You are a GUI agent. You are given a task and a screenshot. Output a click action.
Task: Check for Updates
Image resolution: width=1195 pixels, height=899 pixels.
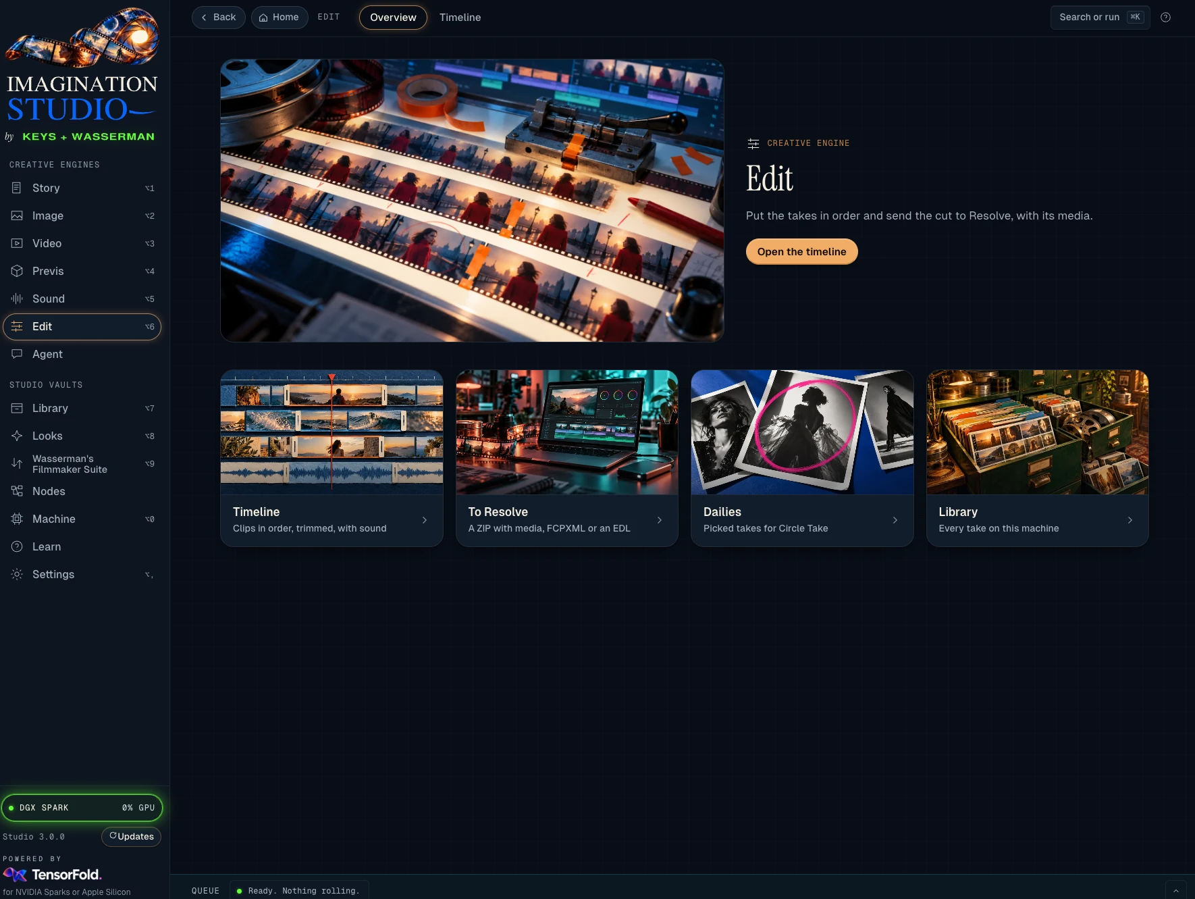pos(131,836)
